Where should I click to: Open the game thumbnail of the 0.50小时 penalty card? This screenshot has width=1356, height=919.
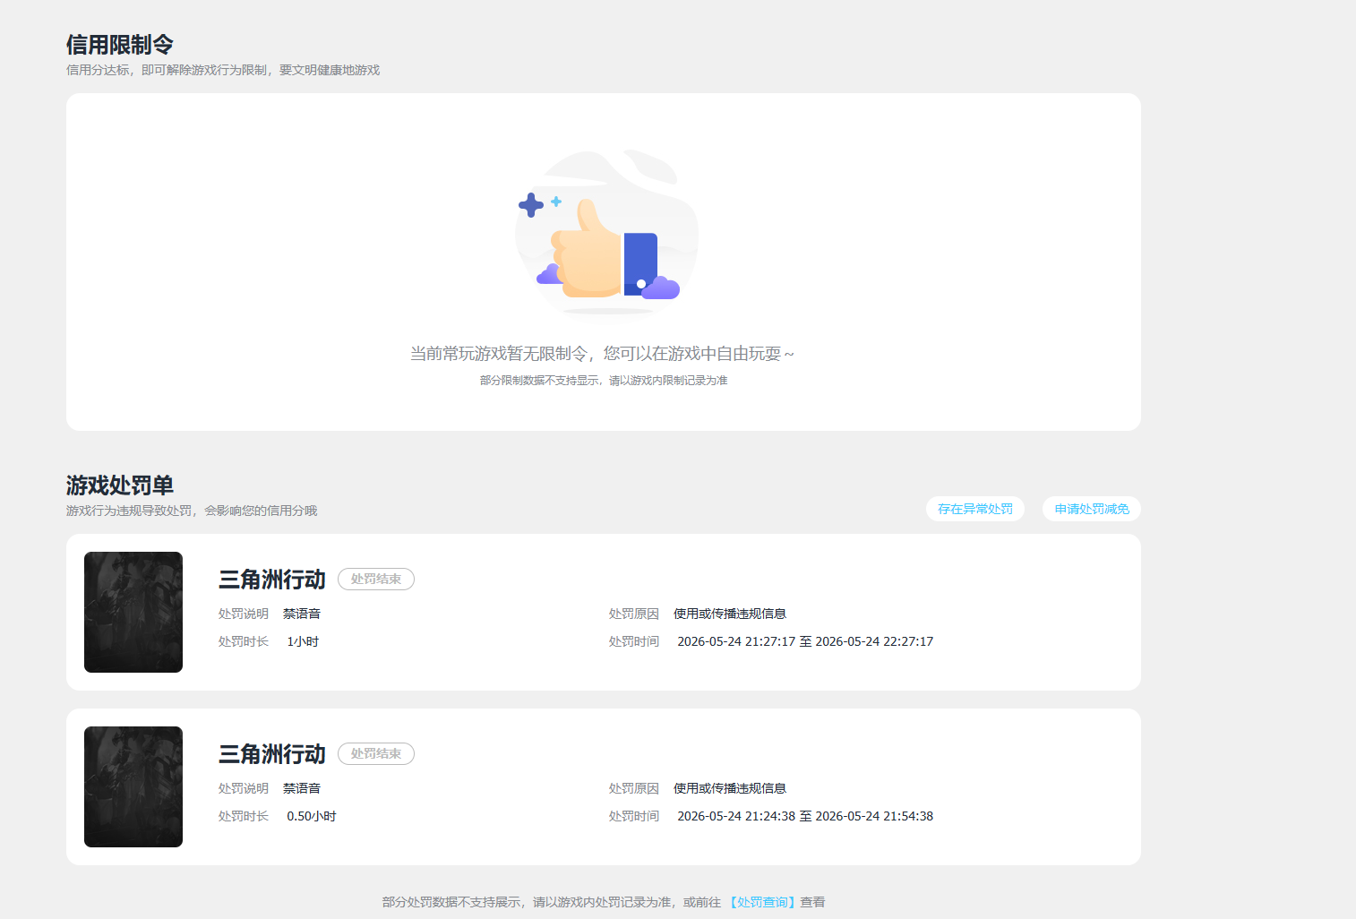tap(133, 786)
